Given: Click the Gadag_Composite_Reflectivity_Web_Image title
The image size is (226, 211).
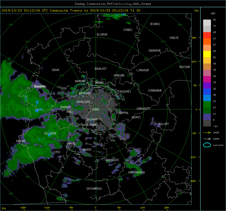Looking at the screenshot, I should coord(113,4).
